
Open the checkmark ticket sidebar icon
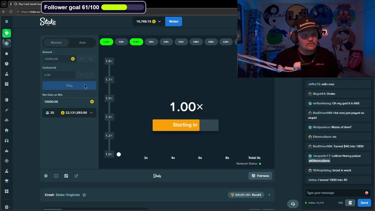coord(6,84)
